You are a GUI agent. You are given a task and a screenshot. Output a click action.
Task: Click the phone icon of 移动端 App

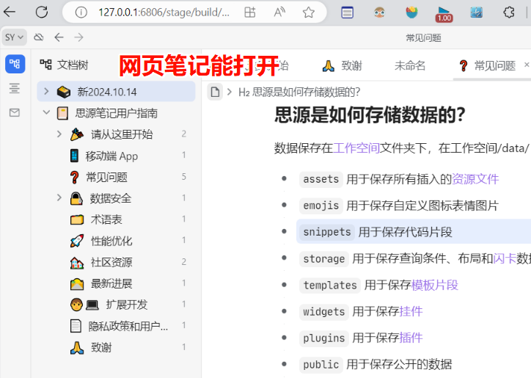tap(74, 156)
